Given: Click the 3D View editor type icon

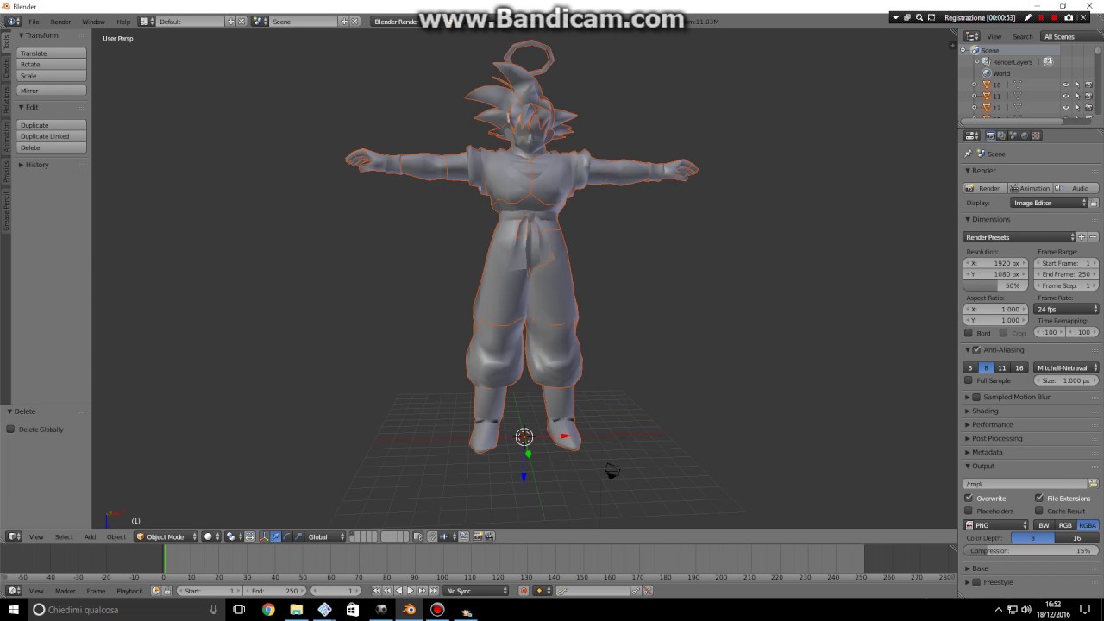Looking at the screenshot, I should click(14, 536).
